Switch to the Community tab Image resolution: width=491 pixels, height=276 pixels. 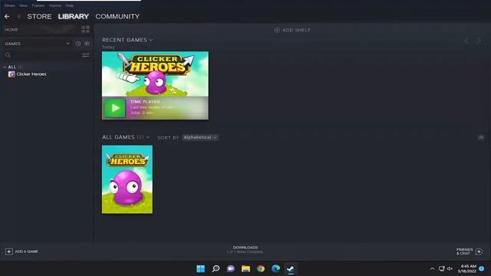click(x=117, y=16)
